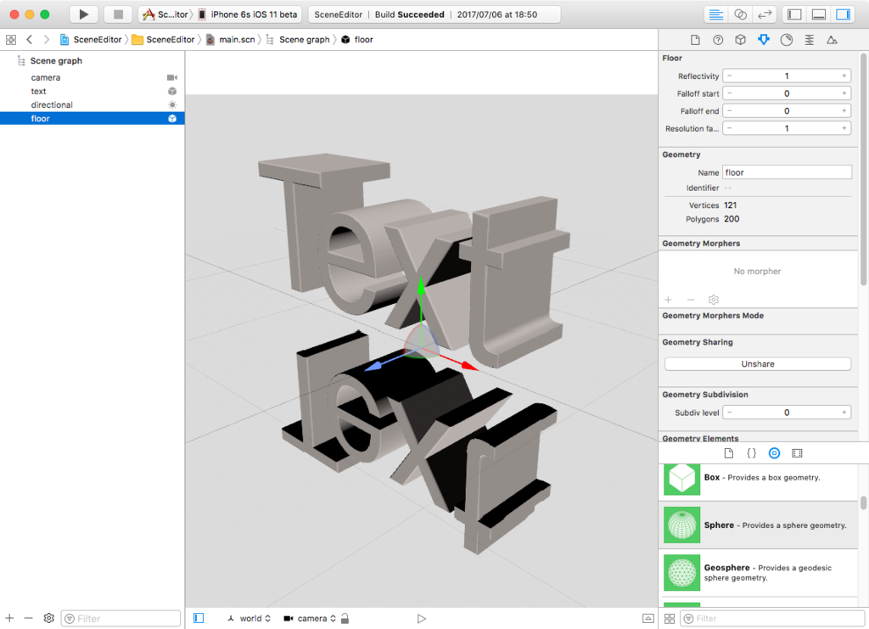Run the project with the Play button
Image resolution: width=869 pixels, height=629 pixels.
click(x=84, y=14)
